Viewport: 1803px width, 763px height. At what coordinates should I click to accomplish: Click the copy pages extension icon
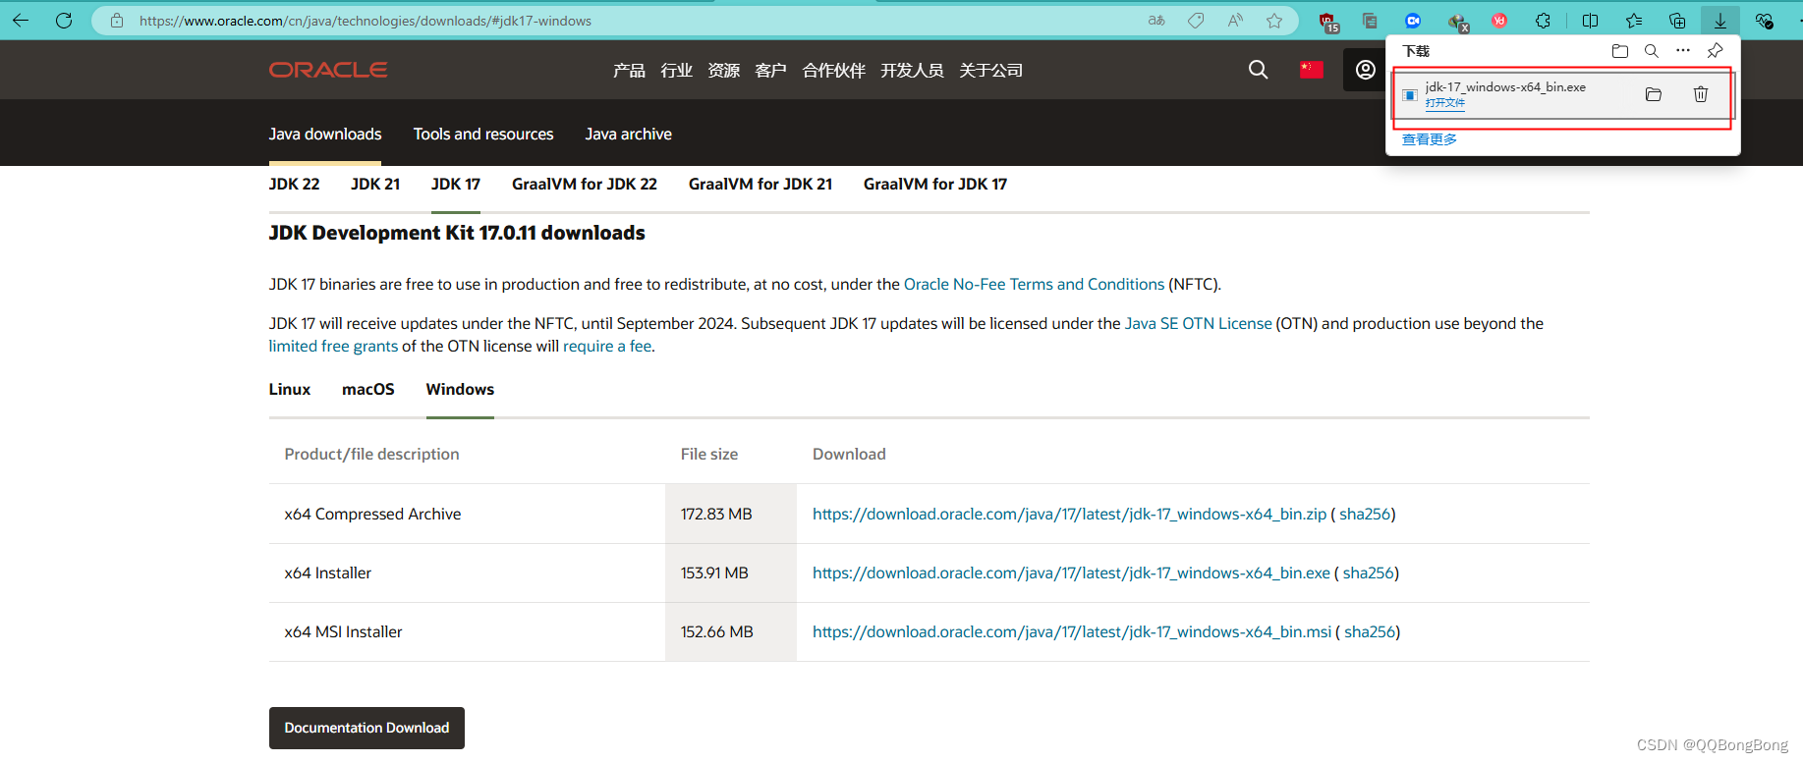[1370, 21]
